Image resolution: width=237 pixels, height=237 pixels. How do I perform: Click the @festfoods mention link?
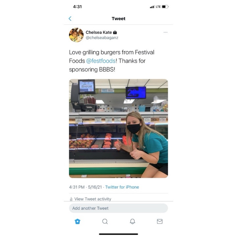(101, 61)
